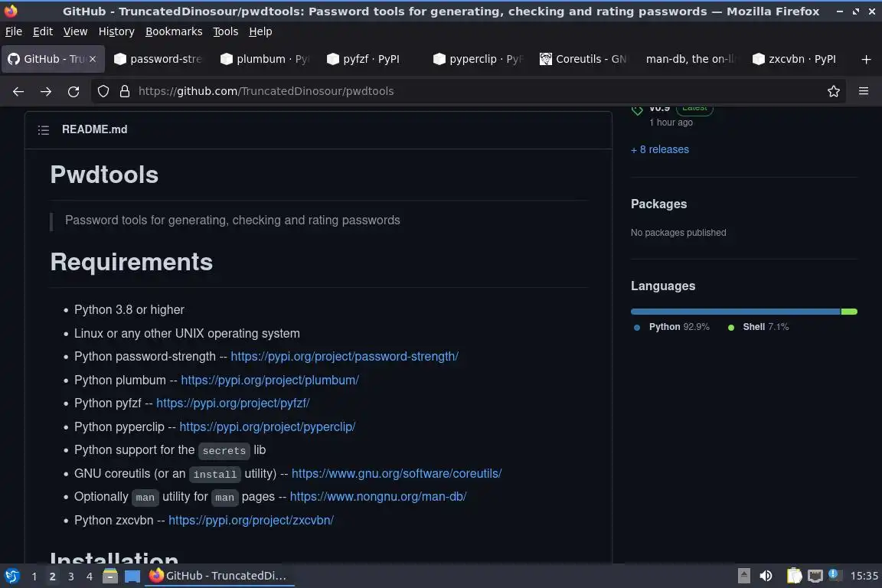This screenshot has width=882, height=588.
Task: Open a new browser tab
Action: point(866,59)
